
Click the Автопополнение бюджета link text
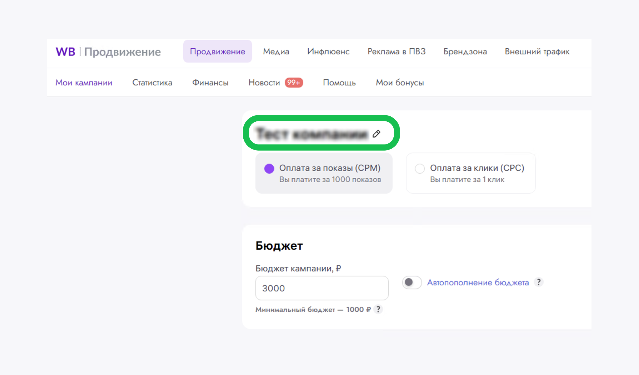(x=478, y=282)
